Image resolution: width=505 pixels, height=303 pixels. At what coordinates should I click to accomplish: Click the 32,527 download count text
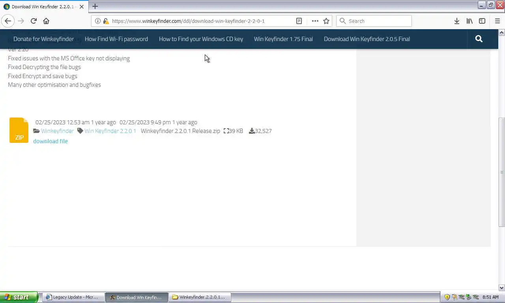coord(264,131)
